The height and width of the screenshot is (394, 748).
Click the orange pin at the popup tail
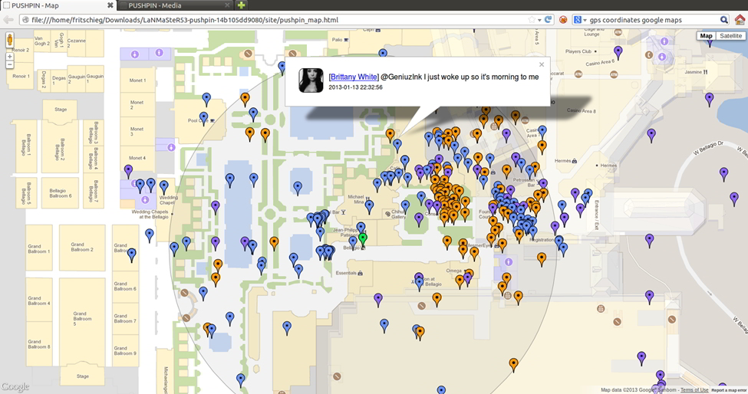(390, 136)
